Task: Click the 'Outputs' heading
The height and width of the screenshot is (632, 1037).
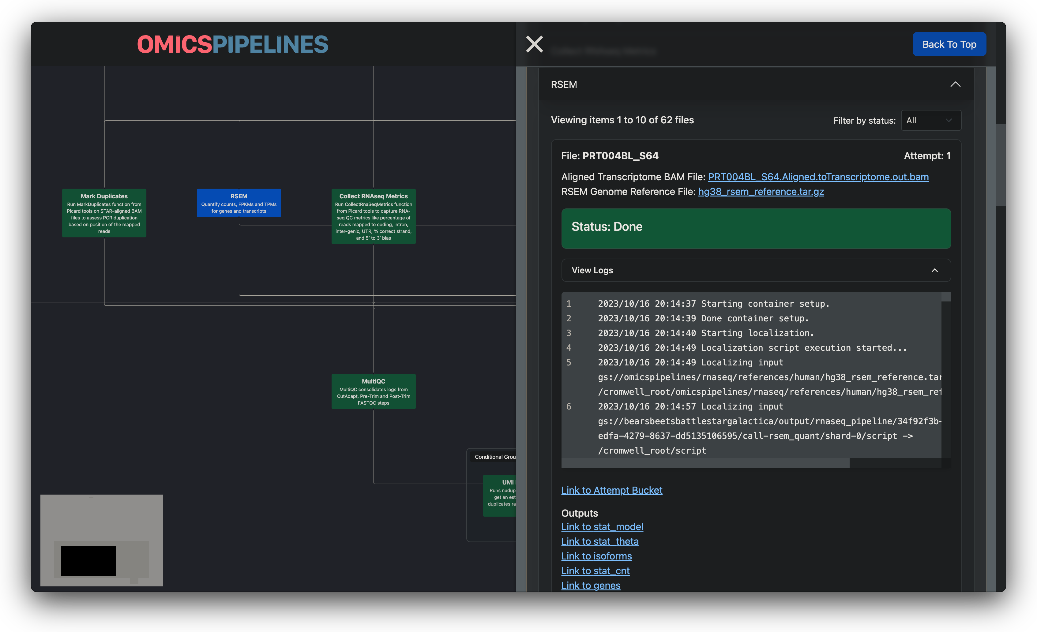Action: [580, 513]
